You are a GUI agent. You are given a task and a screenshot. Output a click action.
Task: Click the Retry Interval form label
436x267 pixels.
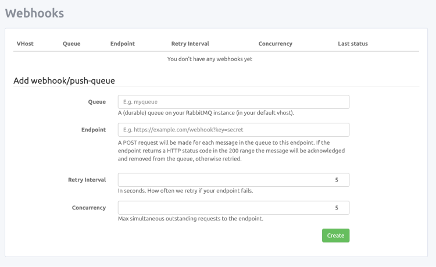(x=87, y=180)
